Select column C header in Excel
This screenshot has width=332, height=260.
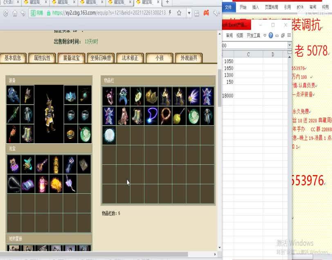[x=248, y=54]
